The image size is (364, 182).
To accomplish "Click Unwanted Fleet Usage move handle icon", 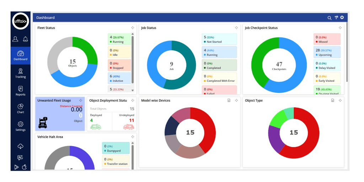I will click(81, 101).
